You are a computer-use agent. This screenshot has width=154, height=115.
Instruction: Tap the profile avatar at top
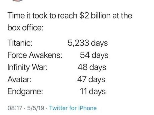point(18,1)
